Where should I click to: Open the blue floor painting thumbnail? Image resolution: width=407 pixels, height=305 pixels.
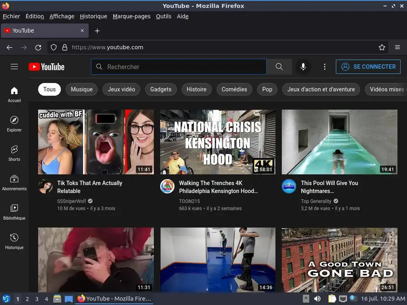click(218, 260)
